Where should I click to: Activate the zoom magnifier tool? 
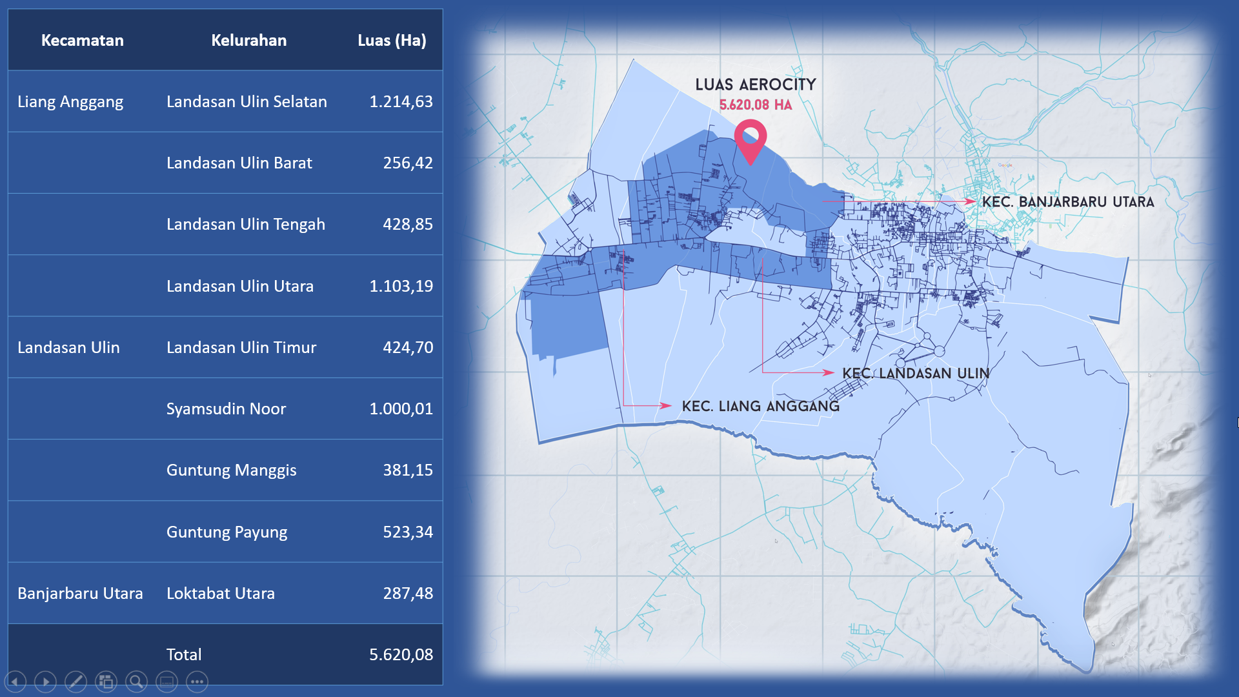(x=136, y=682)
